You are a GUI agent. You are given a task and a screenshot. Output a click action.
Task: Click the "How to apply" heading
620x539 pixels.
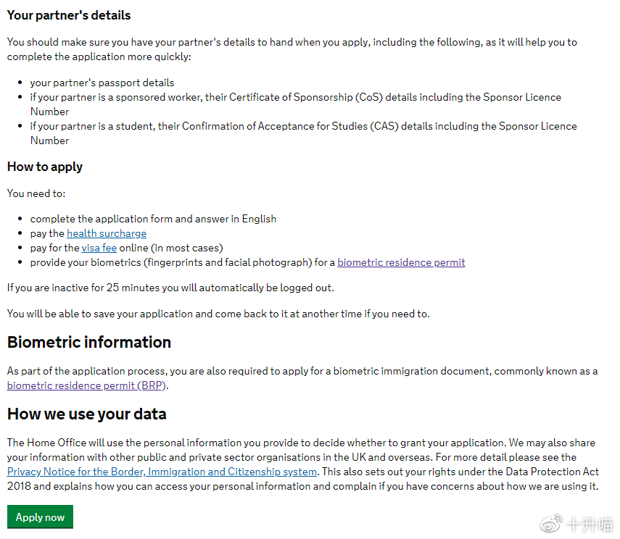click(x=45, y=167)
